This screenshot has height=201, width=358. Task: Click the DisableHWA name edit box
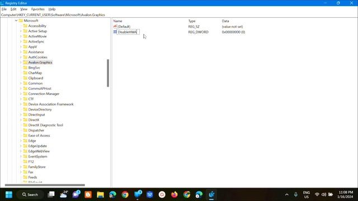click(128, 32)
